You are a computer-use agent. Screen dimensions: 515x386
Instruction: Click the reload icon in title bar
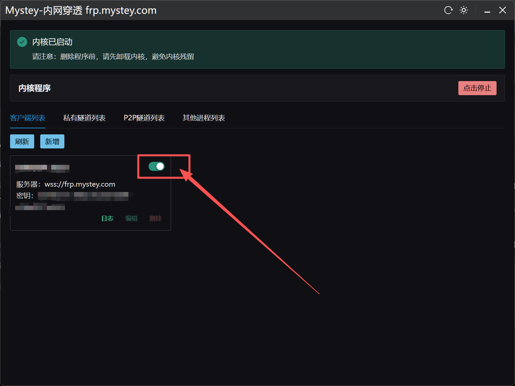click(x=448, y=10)
